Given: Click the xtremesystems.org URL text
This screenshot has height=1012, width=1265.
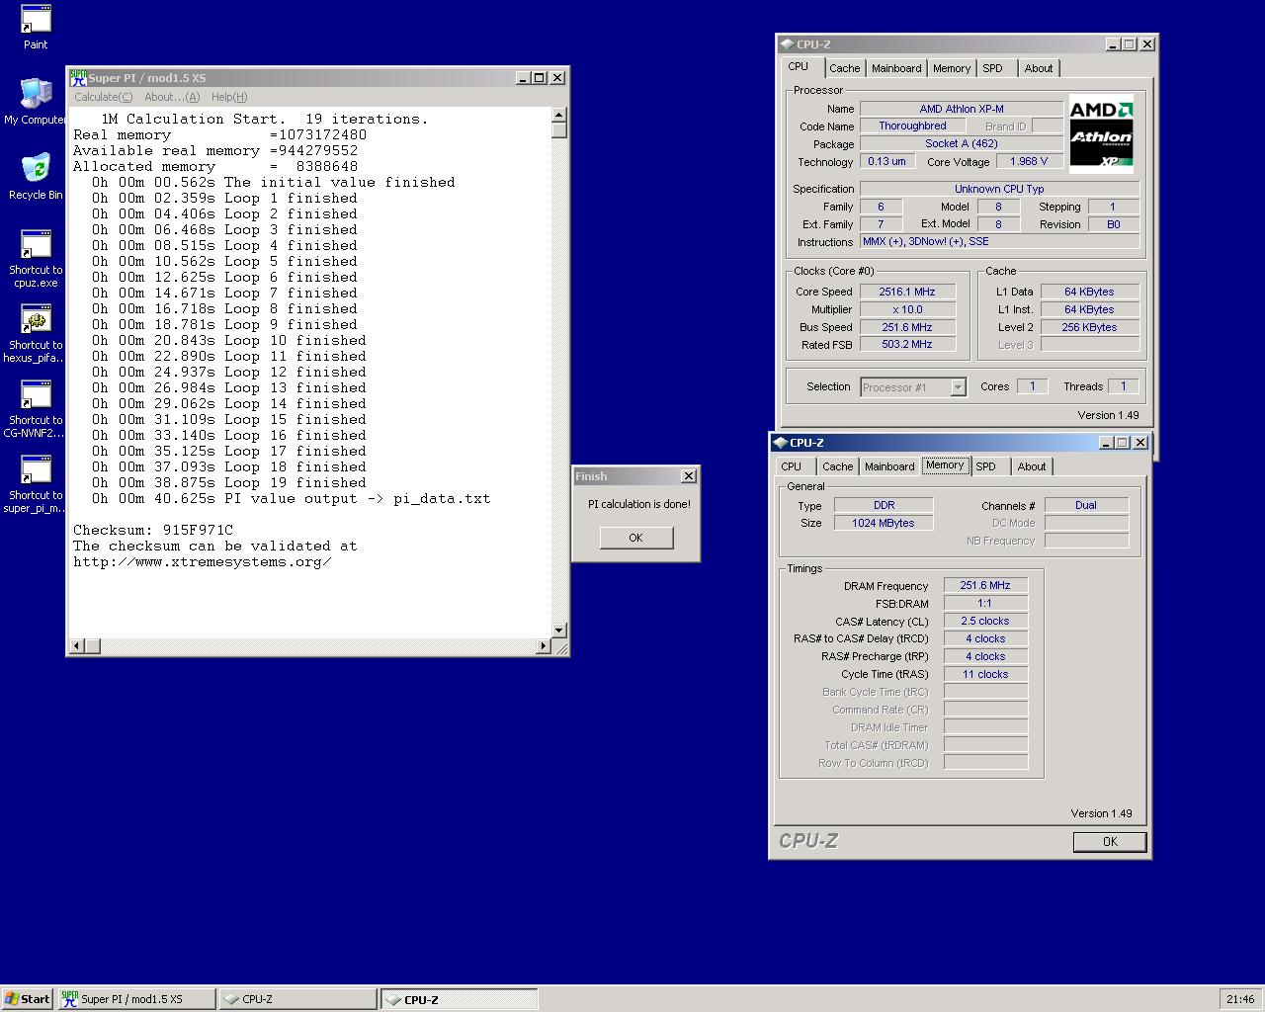Looking at the screenshot, I should tap(202, 561).
